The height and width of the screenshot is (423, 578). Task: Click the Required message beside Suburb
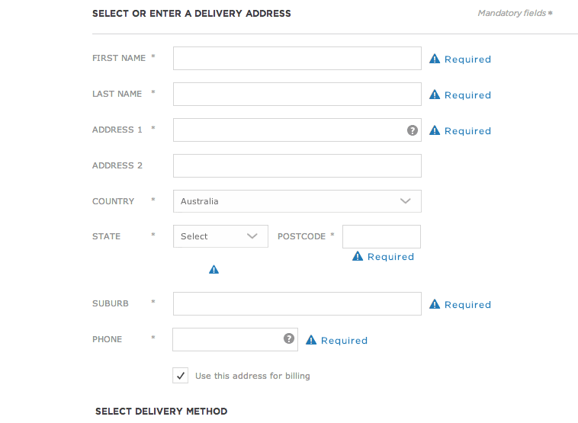click(x=467, y=305)
